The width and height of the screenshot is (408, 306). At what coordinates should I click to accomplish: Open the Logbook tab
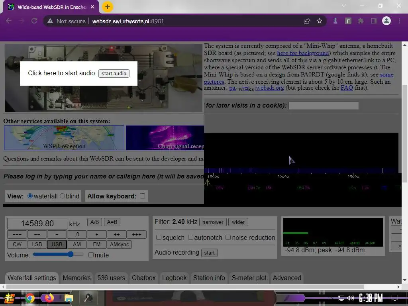tap(175, 278)
